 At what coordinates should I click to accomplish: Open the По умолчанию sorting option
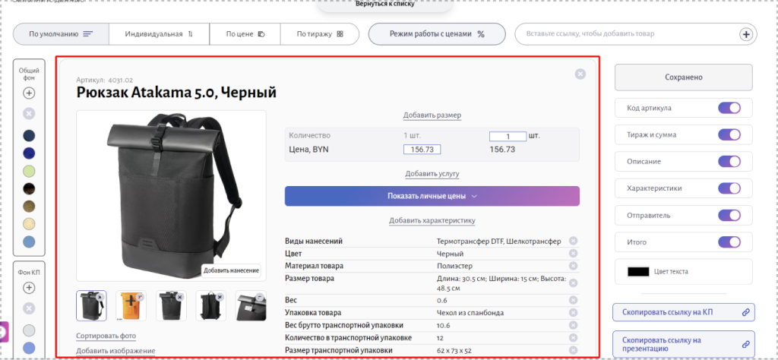click(61, 34)
